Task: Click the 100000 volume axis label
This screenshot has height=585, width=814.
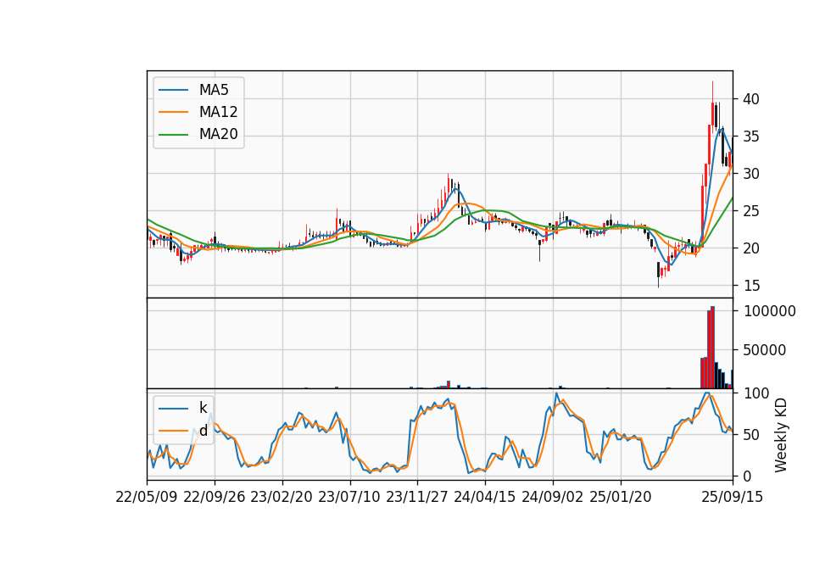Action: click(769, 311)
